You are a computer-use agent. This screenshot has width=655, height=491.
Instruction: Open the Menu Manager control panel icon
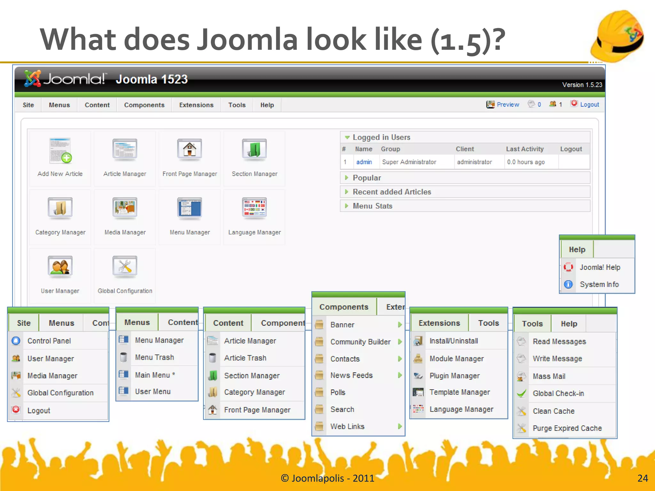[190, 208]
